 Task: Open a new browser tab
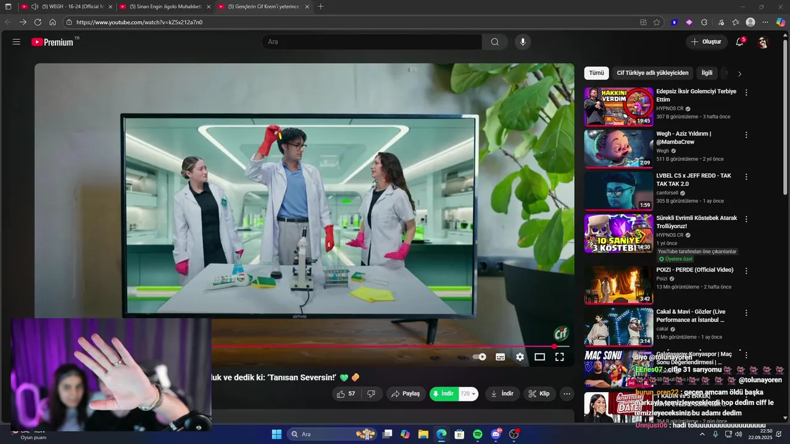point(320,7)
